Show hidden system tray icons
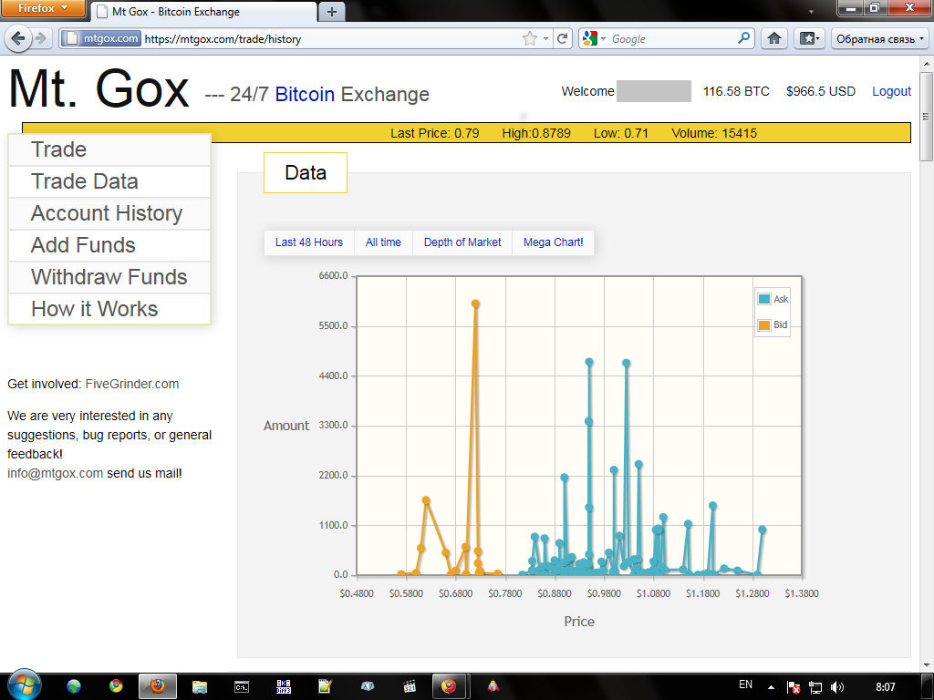 click(771, 687)
